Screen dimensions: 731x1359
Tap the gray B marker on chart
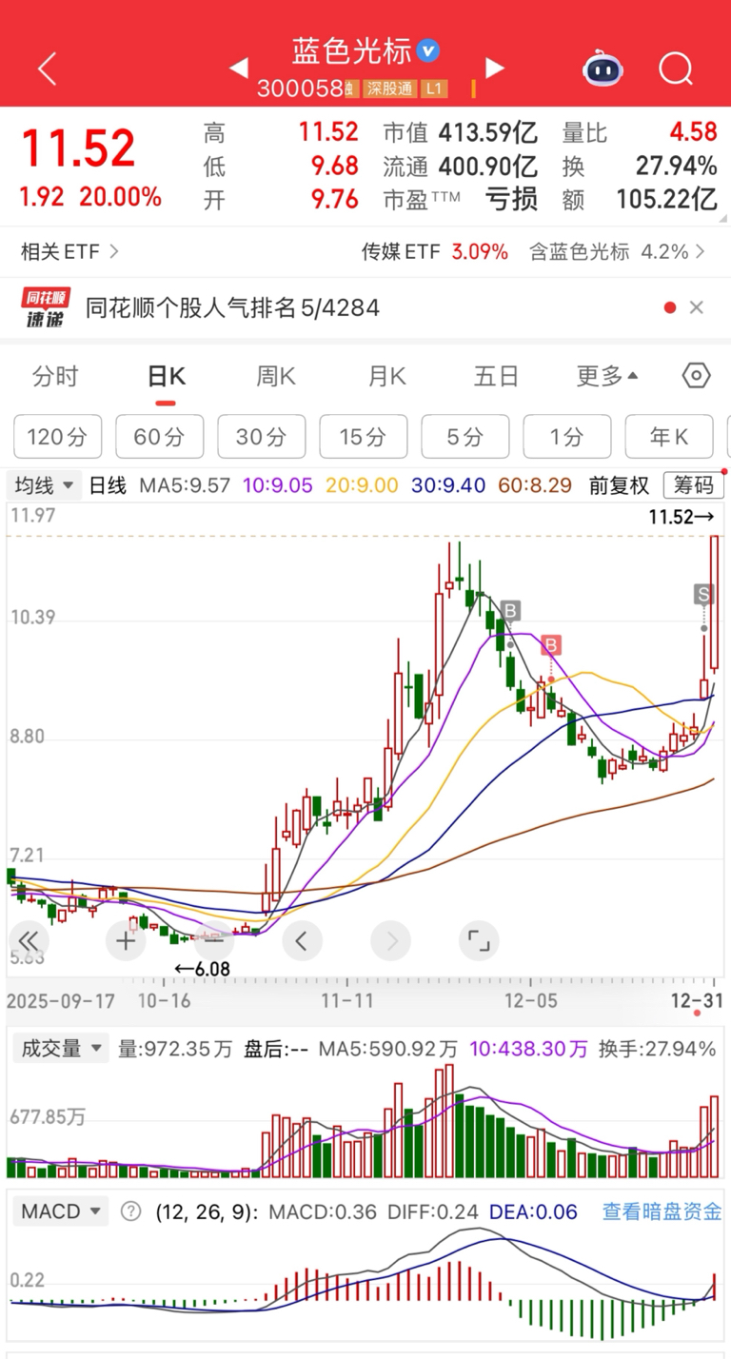[x=510, y=611]
